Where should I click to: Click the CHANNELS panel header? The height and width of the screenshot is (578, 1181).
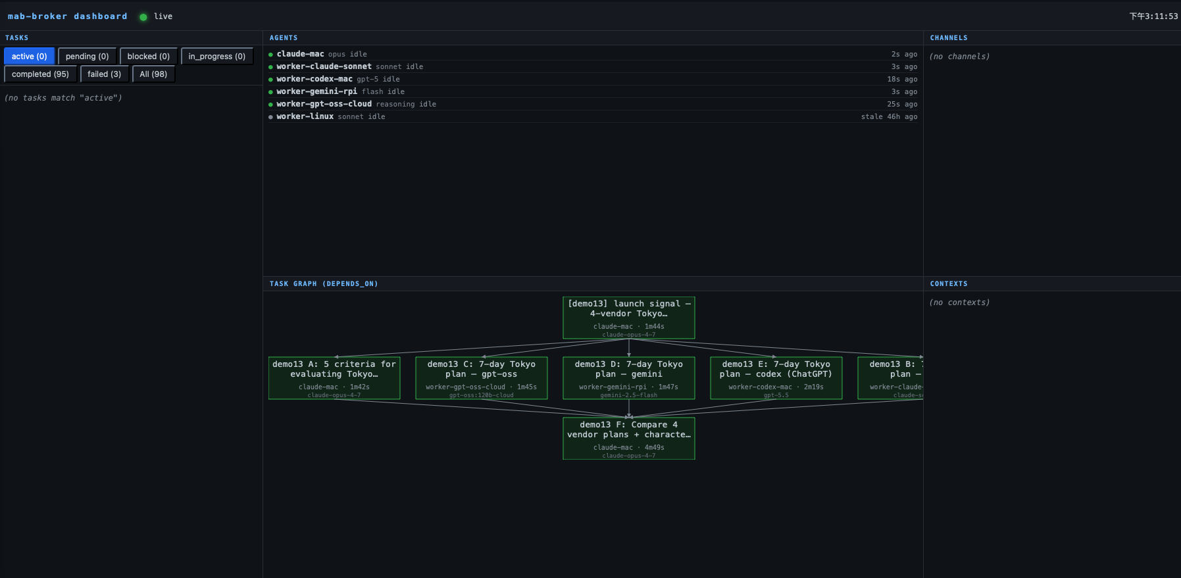tap(949, 38)
